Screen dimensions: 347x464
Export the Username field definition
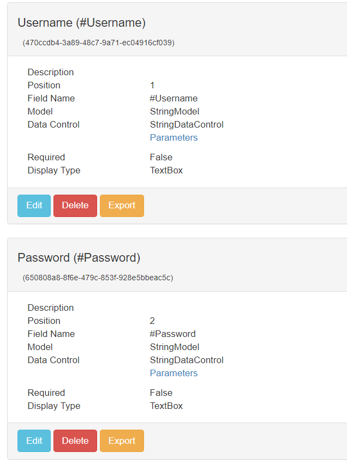pyautogui.click(x=122, y=206)
